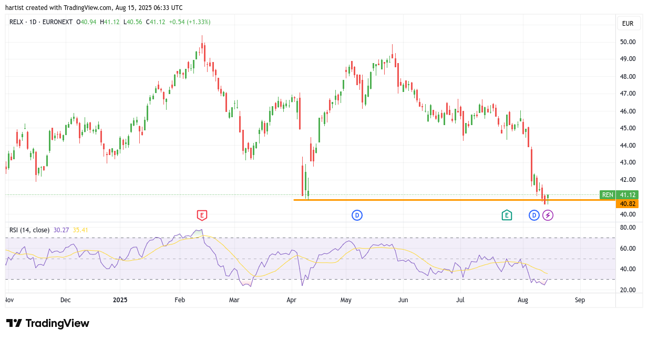Click the Mar label on time axis

pyautogui.click(x=234, y=300)
